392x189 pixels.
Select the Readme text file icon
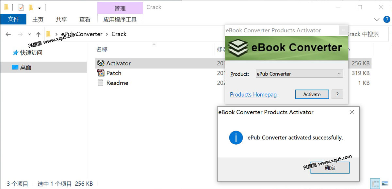101,83
